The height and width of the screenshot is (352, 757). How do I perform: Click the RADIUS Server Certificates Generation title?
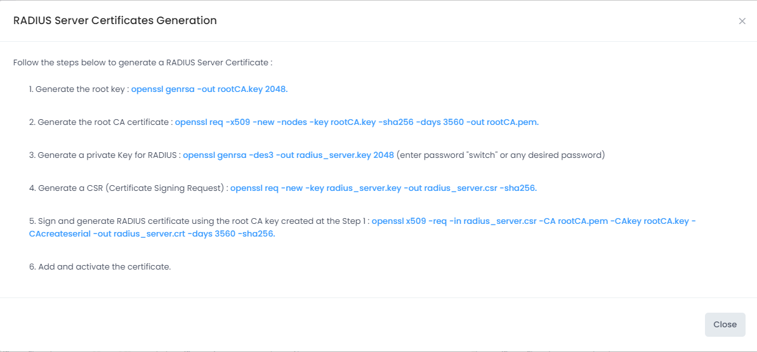pos(115,21)
